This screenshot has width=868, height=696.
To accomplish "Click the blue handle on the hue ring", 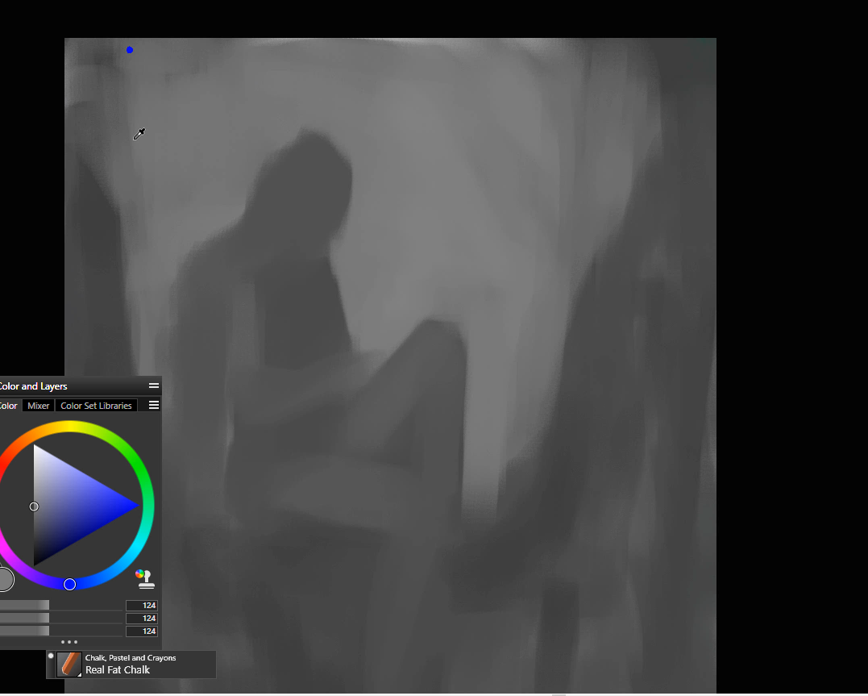I will (x=69, y=584).
